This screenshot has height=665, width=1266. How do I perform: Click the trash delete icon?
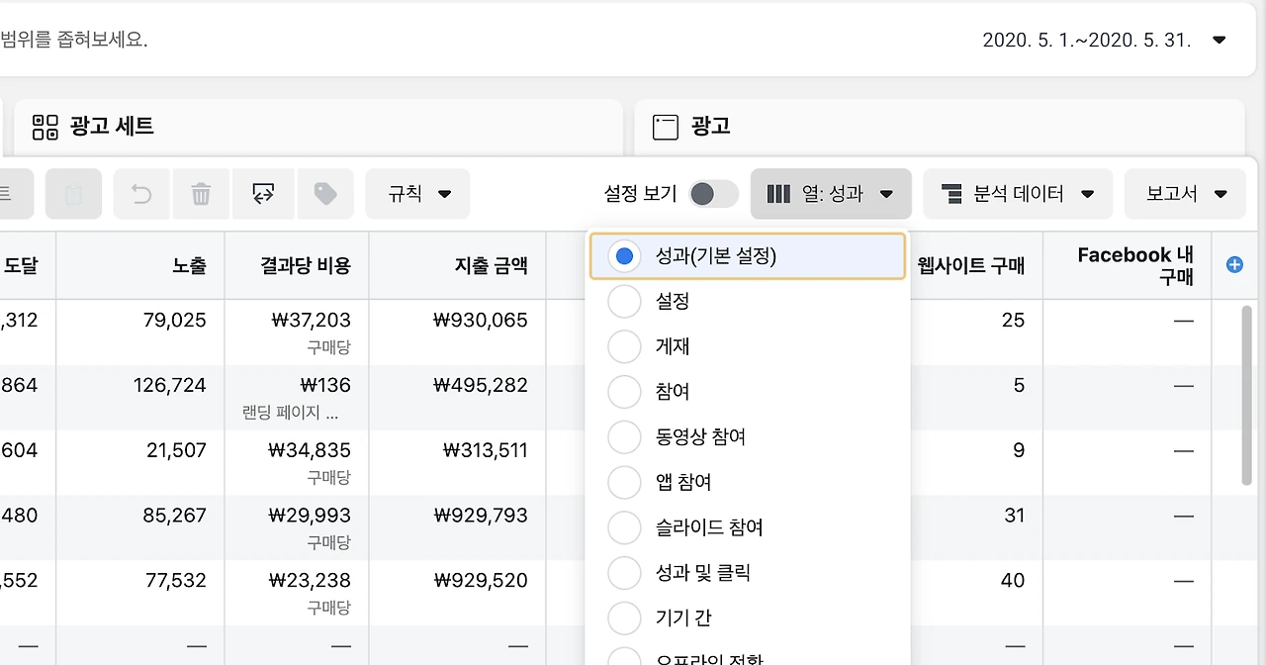click(201, 194)
